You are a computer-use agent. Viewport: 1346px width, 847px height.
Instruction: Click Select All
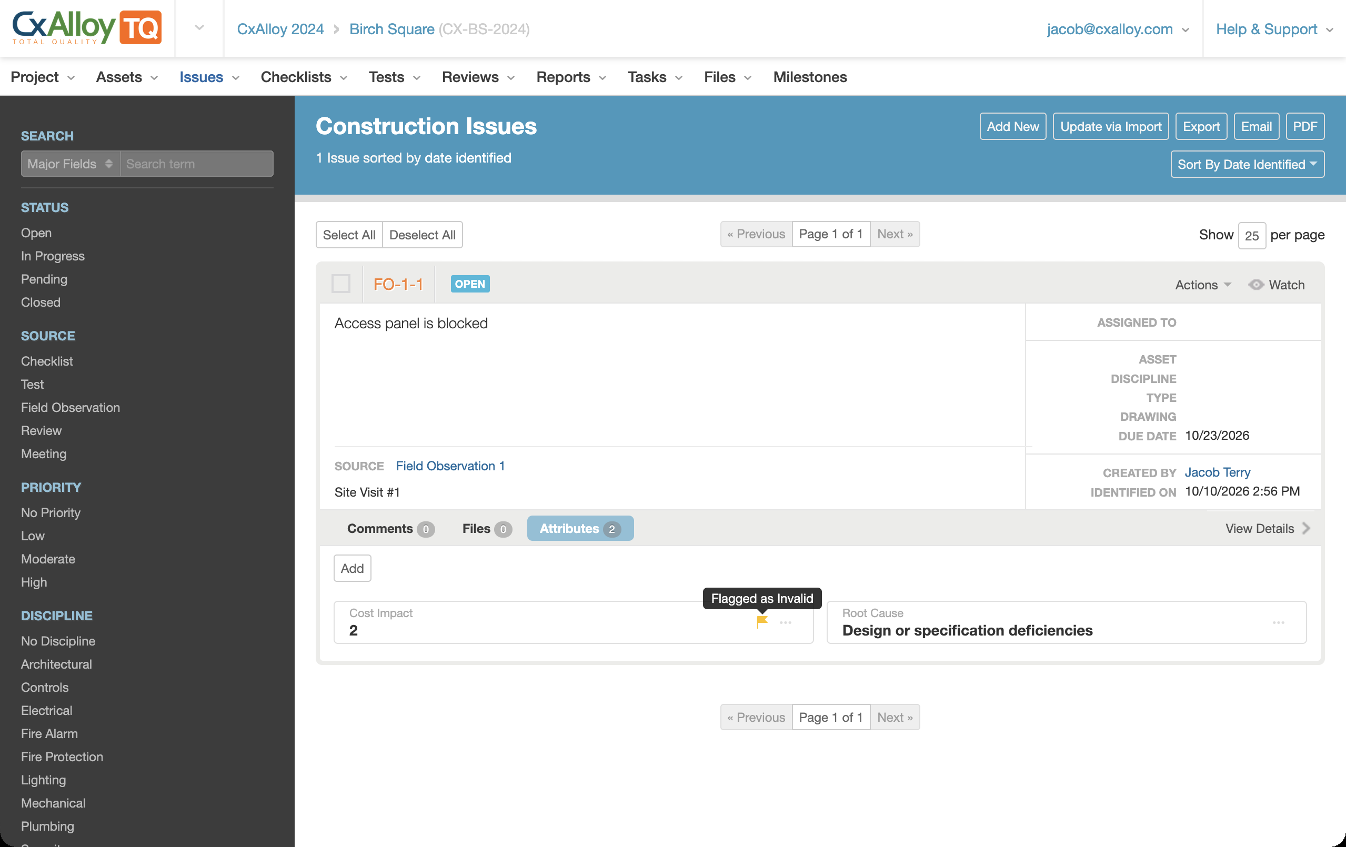point(349,235)
